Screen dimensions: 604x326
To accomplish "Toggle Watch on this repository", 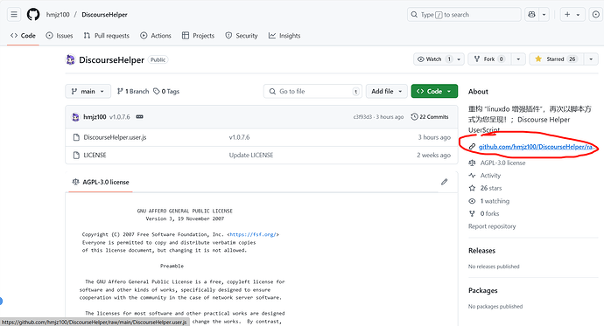I will coord(433,59).
